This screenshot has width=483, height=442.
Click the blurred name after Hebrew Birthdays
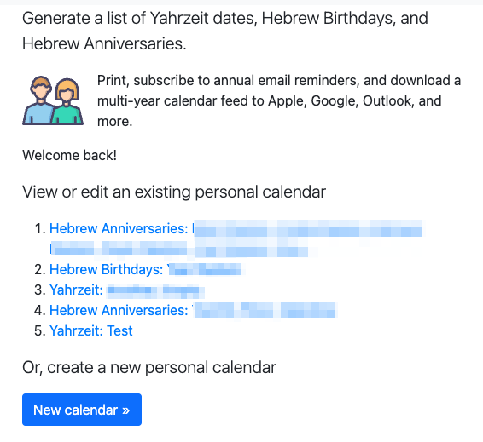[205, 270]
